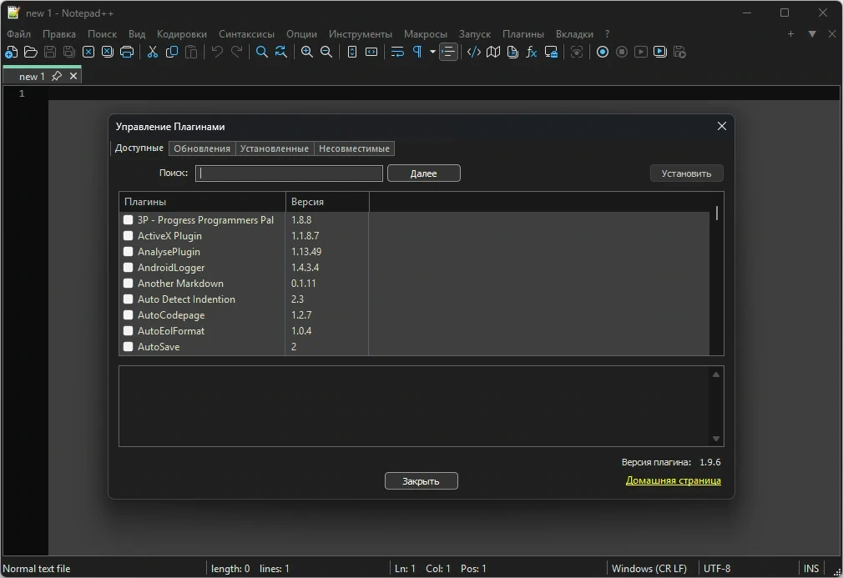Open user-defined language icon
The height and width of the screenshot is (578, 843).
pyautogui.click(x=473, y=52)
